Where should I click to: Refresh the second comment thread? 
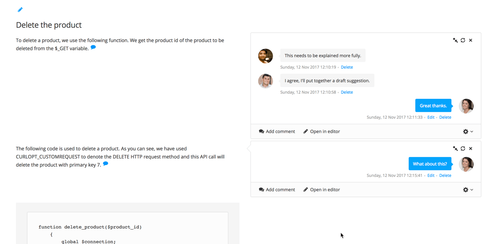463,149
